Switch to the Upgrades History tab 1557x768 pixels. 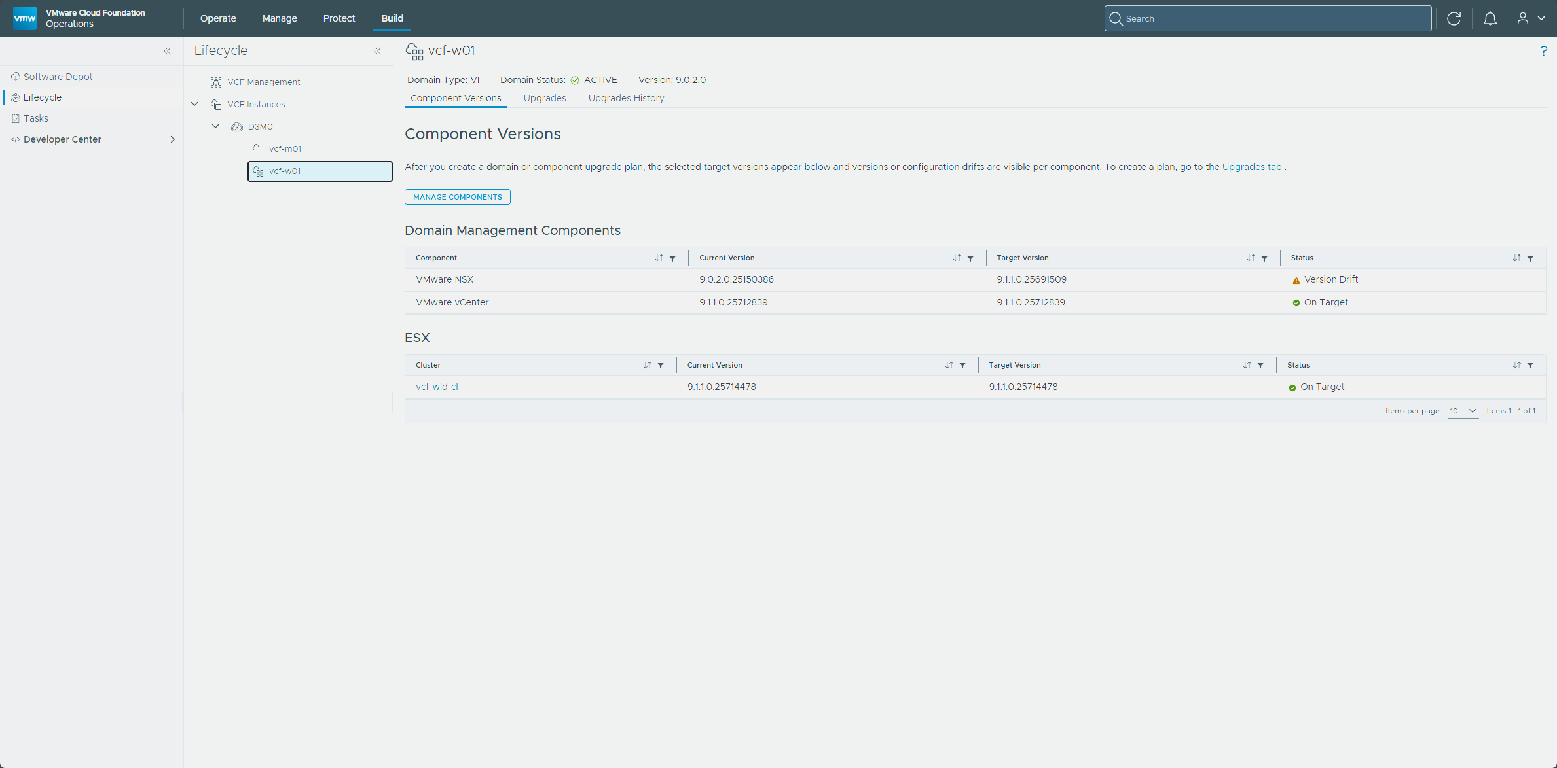tap(626, 98)
